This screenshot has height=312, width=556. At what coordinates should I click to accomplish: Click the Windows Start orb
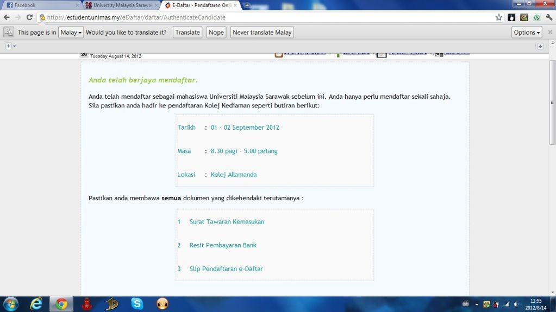[x=10, y=304]
